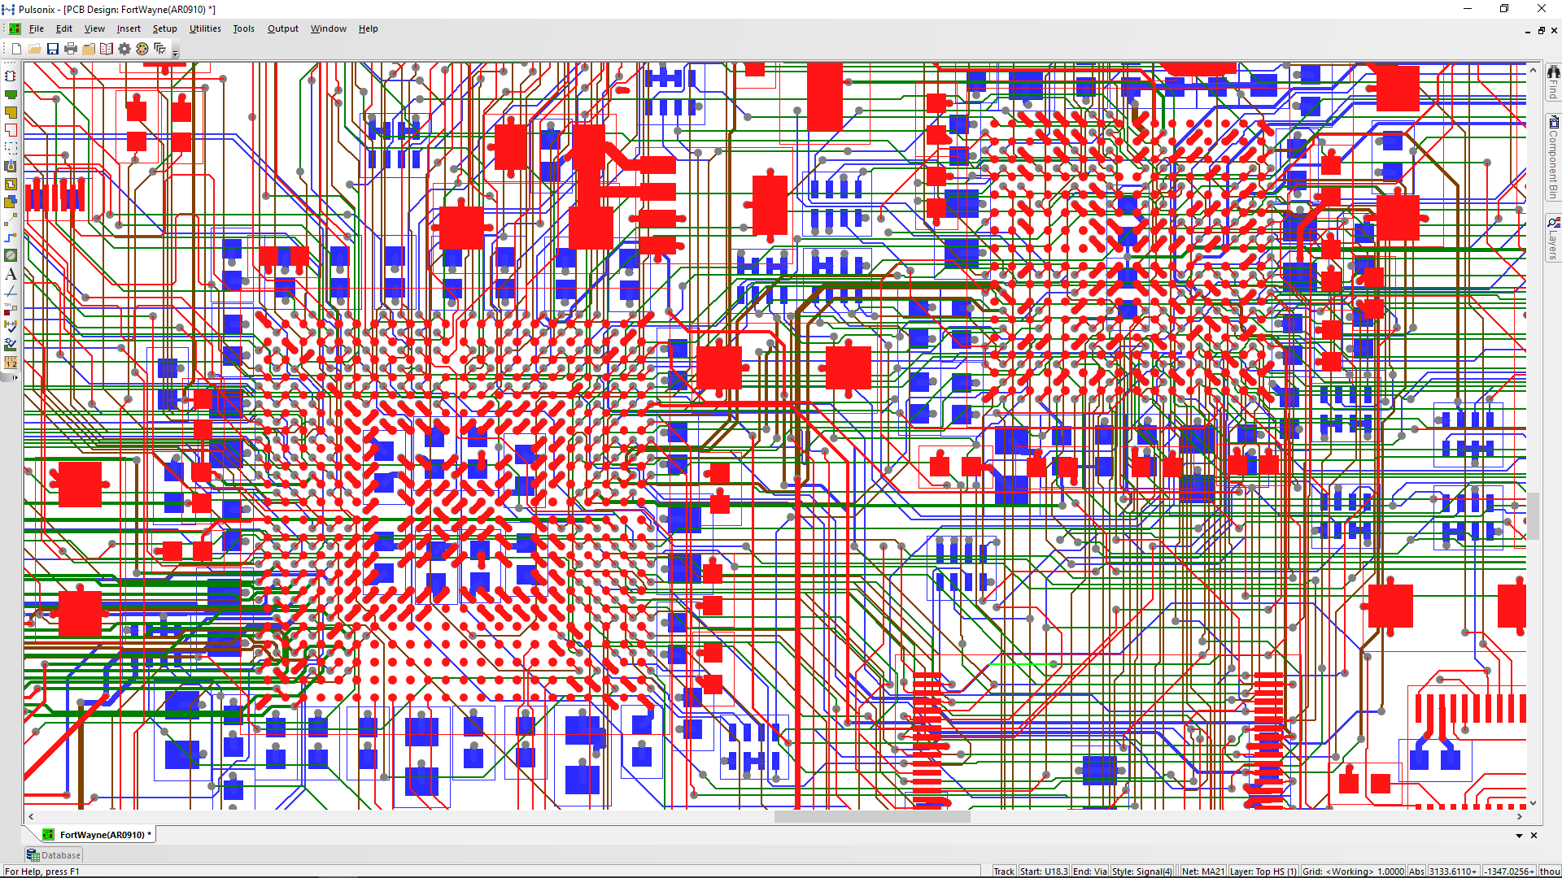Viewport: 1562px width, 878px height.
Task: Click the green PCB document icon in the menu bar
Action: pyautogui.click(x=15, y=28)
